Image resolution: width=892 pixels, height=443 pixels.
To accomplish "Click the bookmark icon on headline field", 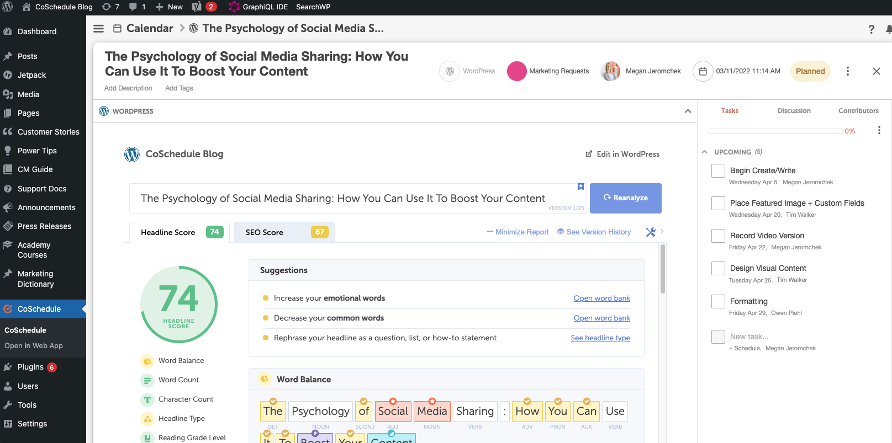I will 580,187.
